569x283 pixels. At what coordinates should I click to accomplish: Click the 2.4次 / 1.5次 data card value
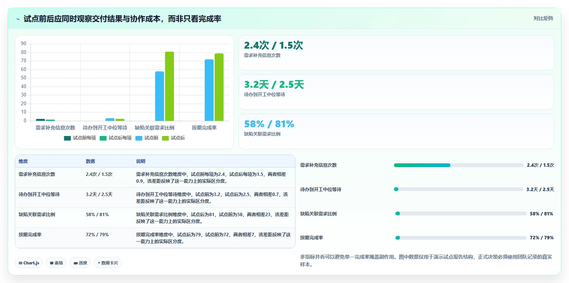pyautogui.click(x=273, y=46)
